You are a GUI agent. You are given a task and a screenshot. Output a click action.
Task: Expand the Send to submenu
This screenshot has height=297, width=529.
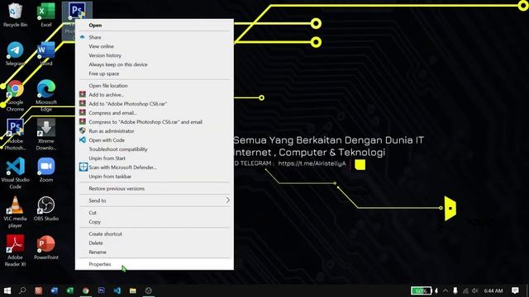(155, 200)
